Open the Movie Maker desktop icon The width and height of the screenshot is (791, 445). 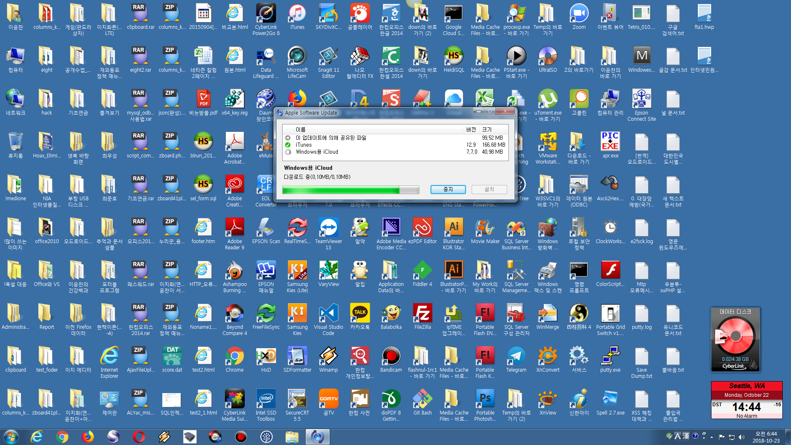pos(485,231)
